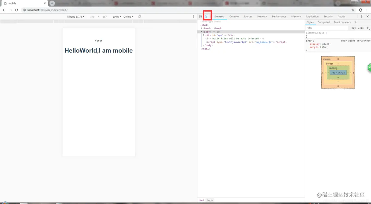Viewport: 371px width, 204px height.
Task: Focus the Styles Filter input
Action: (x=327, y=28)
